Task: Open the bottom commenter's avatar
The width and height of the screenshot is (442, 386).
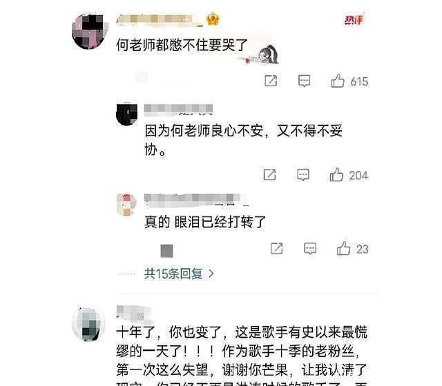Action: (89, 323)
